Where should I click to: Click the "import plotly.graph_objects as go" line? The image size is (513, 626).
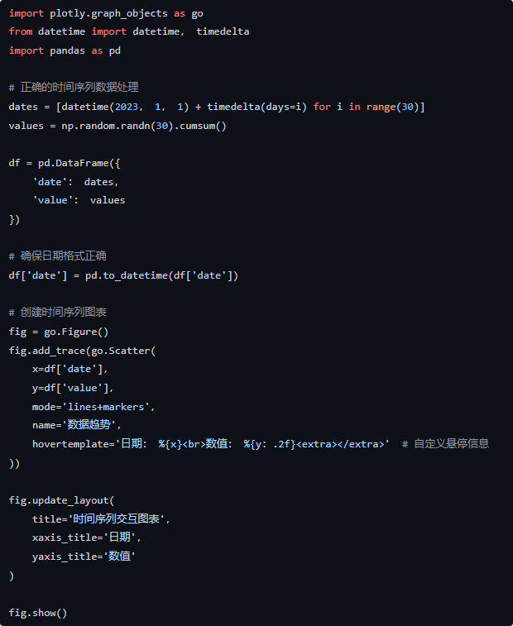pyautogui.click(x=106, y=13)
